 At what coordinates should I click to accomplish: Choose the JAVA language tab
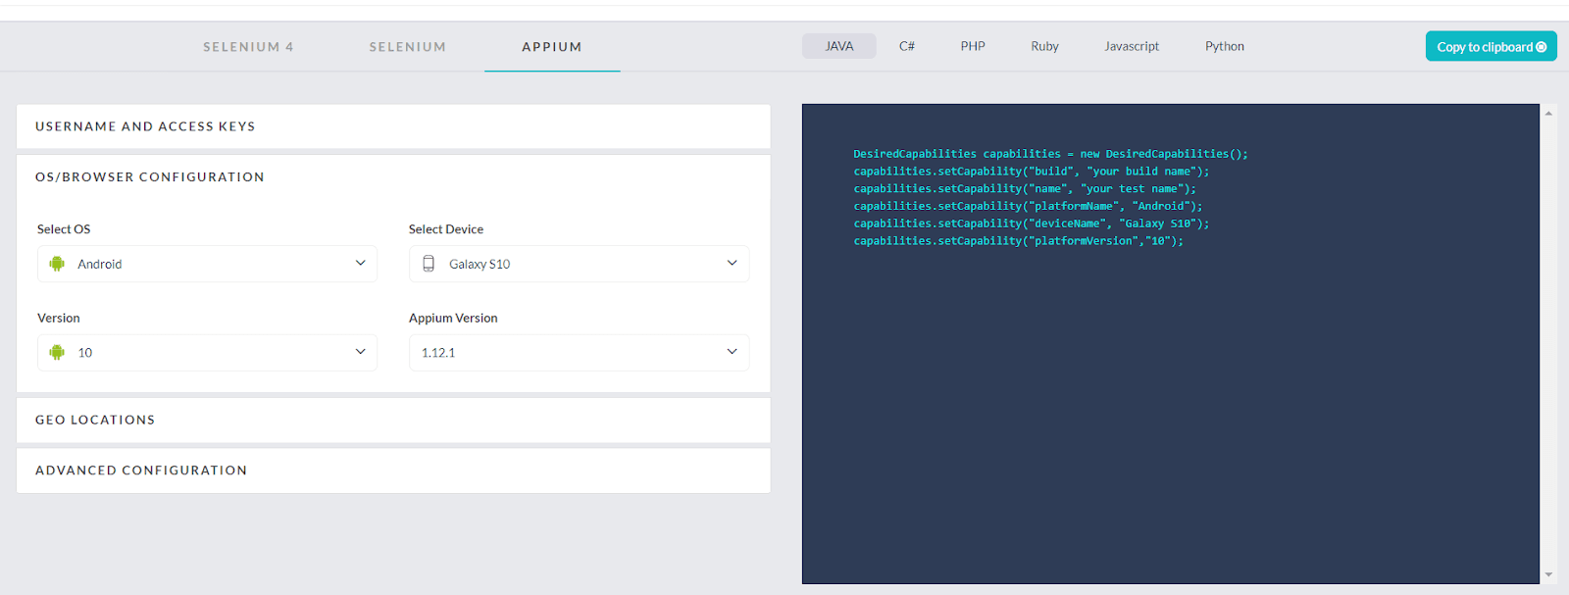pyautogui.click(x=838, y=46)
